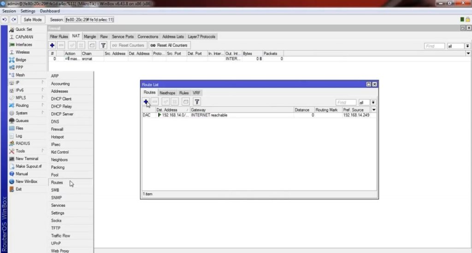
Task: Switch to Address Lists tab
Action: 173,37
